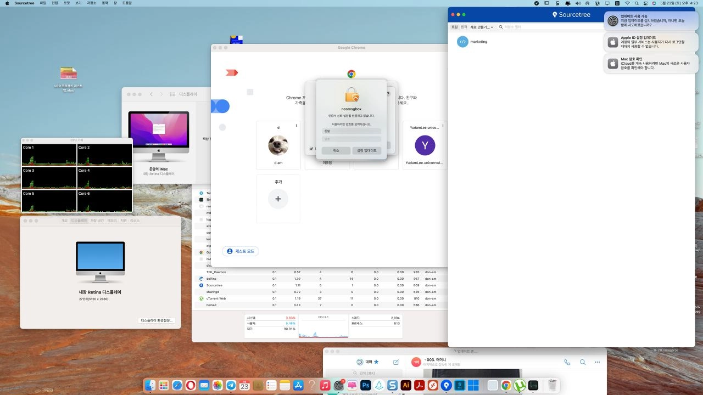This screenshot has width=703, height=395.
Task: Click 게스트 모드 in Chrome profile window
Action: [x=241, y=251]
